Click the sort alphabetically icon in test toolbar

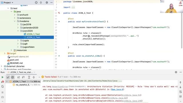pyautogui.click(x=18, y=77)
